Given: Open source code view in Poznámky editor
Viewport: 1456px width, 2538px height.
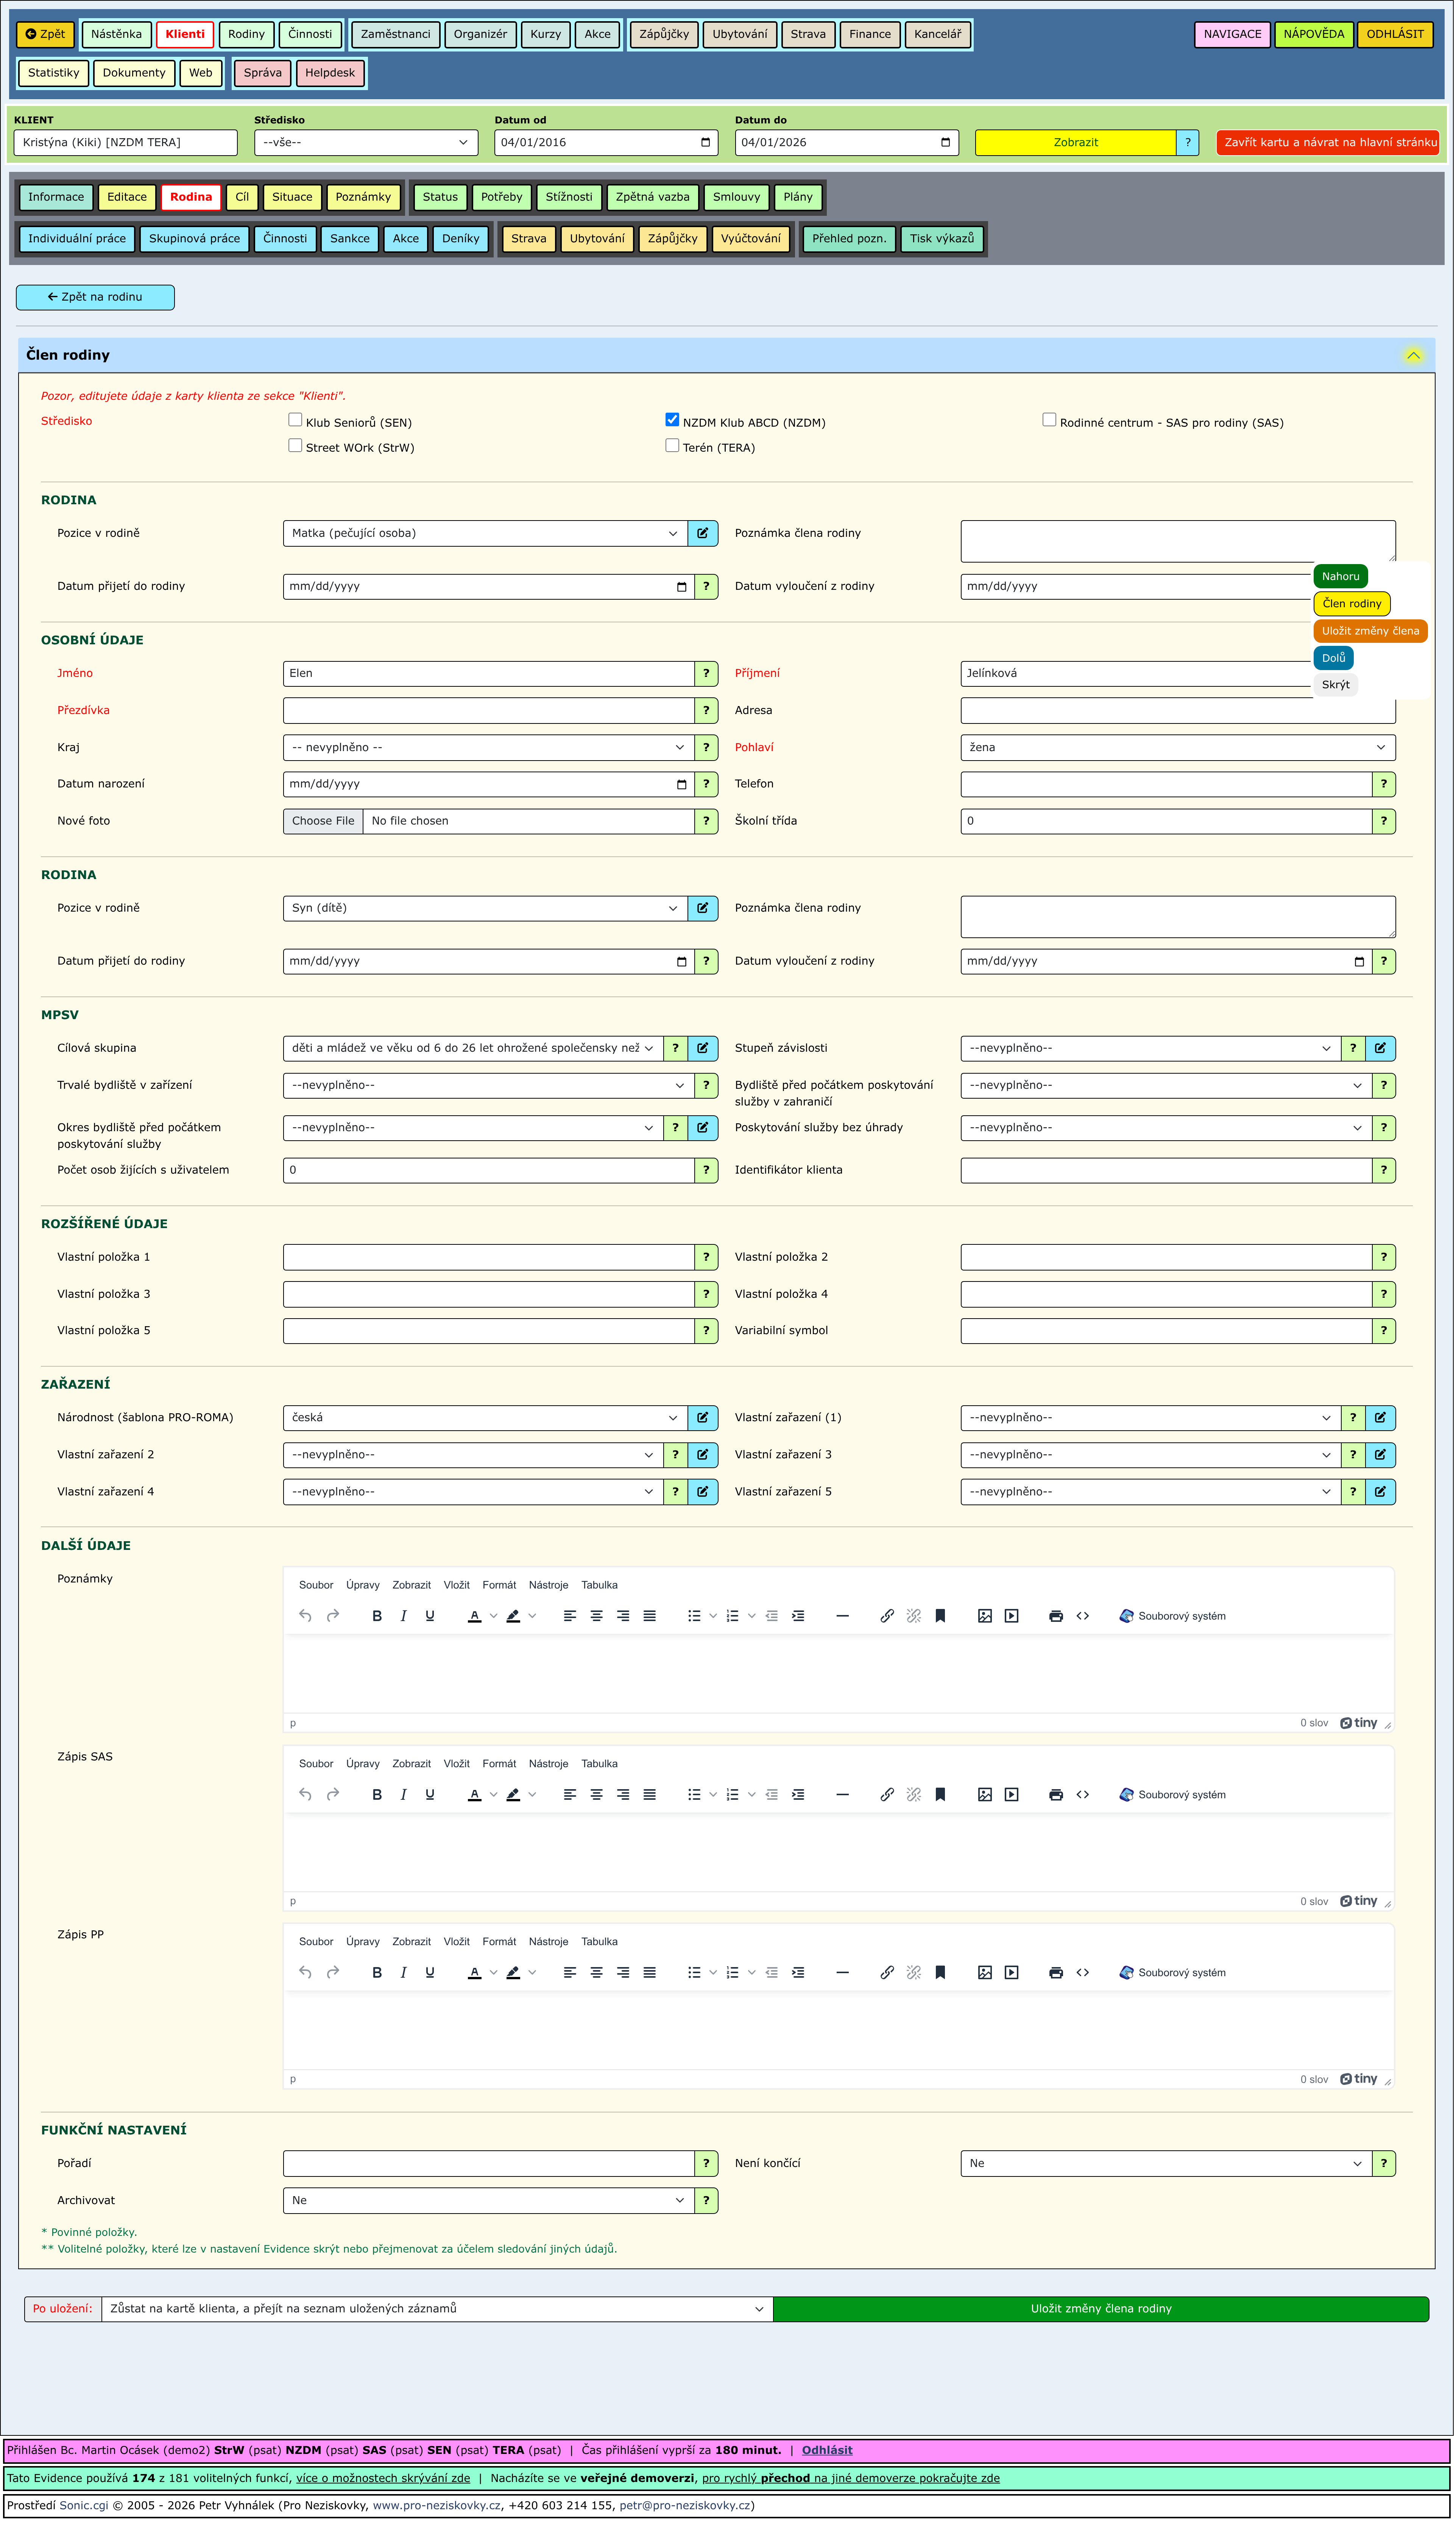Looking at the screenshot, I should (x=1083, y=1617).
